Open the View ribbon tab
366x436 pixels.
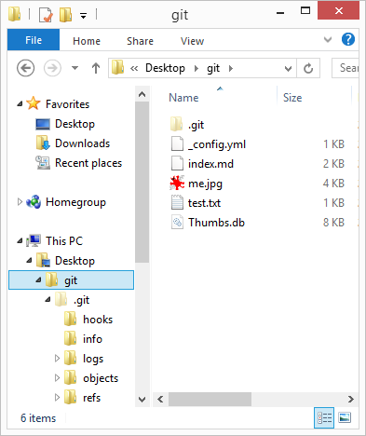tap(192, 41)
